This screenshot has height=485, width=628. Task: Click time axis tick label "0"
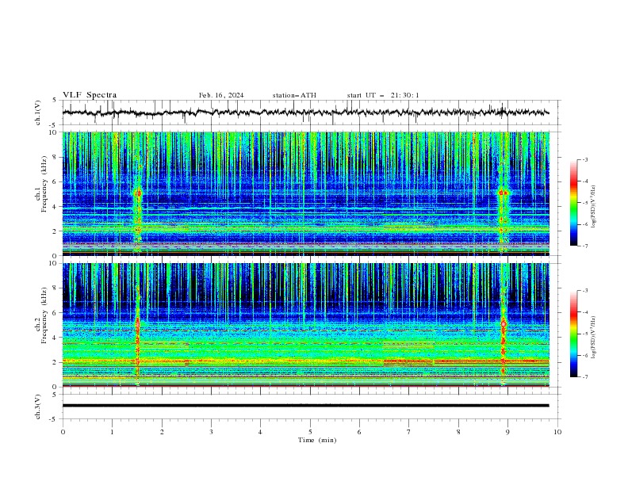point(63,432)
